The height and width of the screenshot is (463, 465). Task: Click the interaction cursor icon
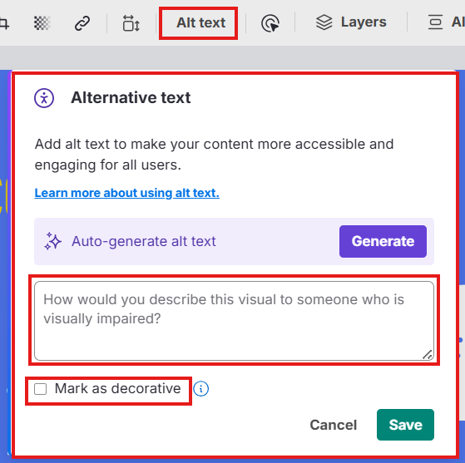(270, 23)
